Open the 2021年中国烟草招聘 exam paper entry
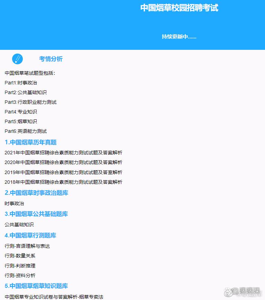265x300 pixels. (64, 153)
